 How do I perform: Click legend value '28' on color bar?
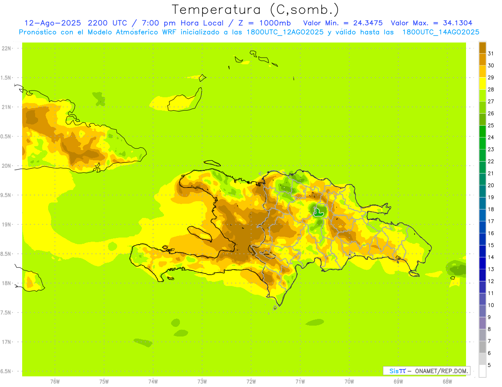point(491,89)
